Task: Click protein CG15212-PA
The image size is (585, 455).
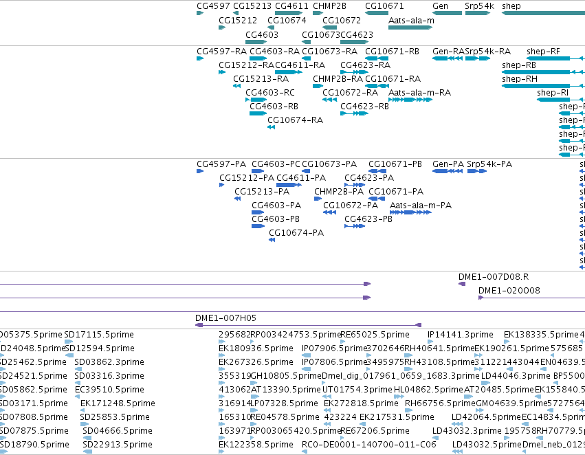Action: pyautogui.click(x=247, y=178)
